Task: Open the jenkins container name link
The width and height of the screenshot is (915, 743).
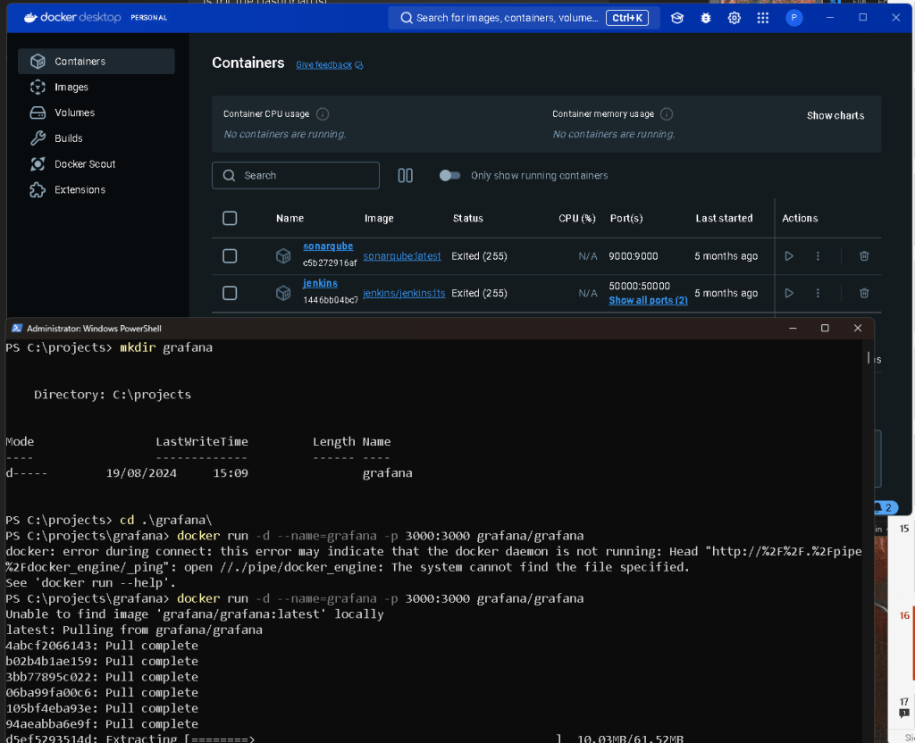Action: 320,283
